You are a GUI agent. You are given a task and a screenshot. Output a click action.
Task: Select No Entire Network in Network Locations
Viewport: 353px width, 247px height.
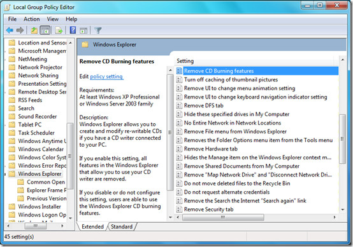pyautogui.click(x=233, y=123)
